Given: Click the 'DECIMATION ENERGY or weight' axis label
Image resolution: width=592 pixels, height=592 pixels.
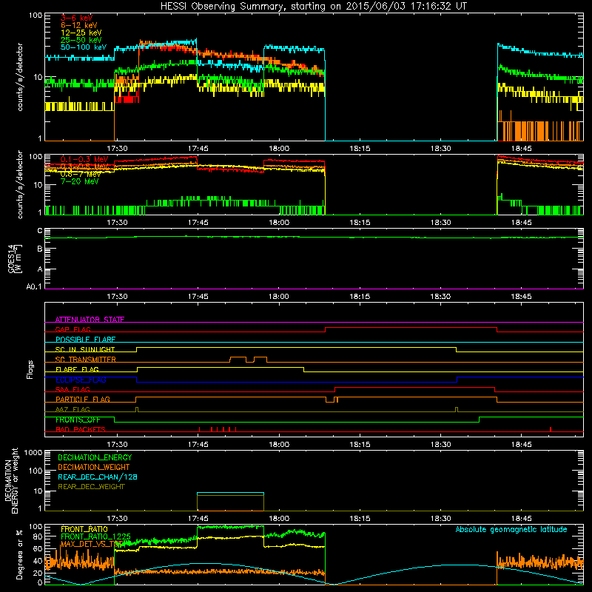Looking at the screenshot, I should (11, 480).
